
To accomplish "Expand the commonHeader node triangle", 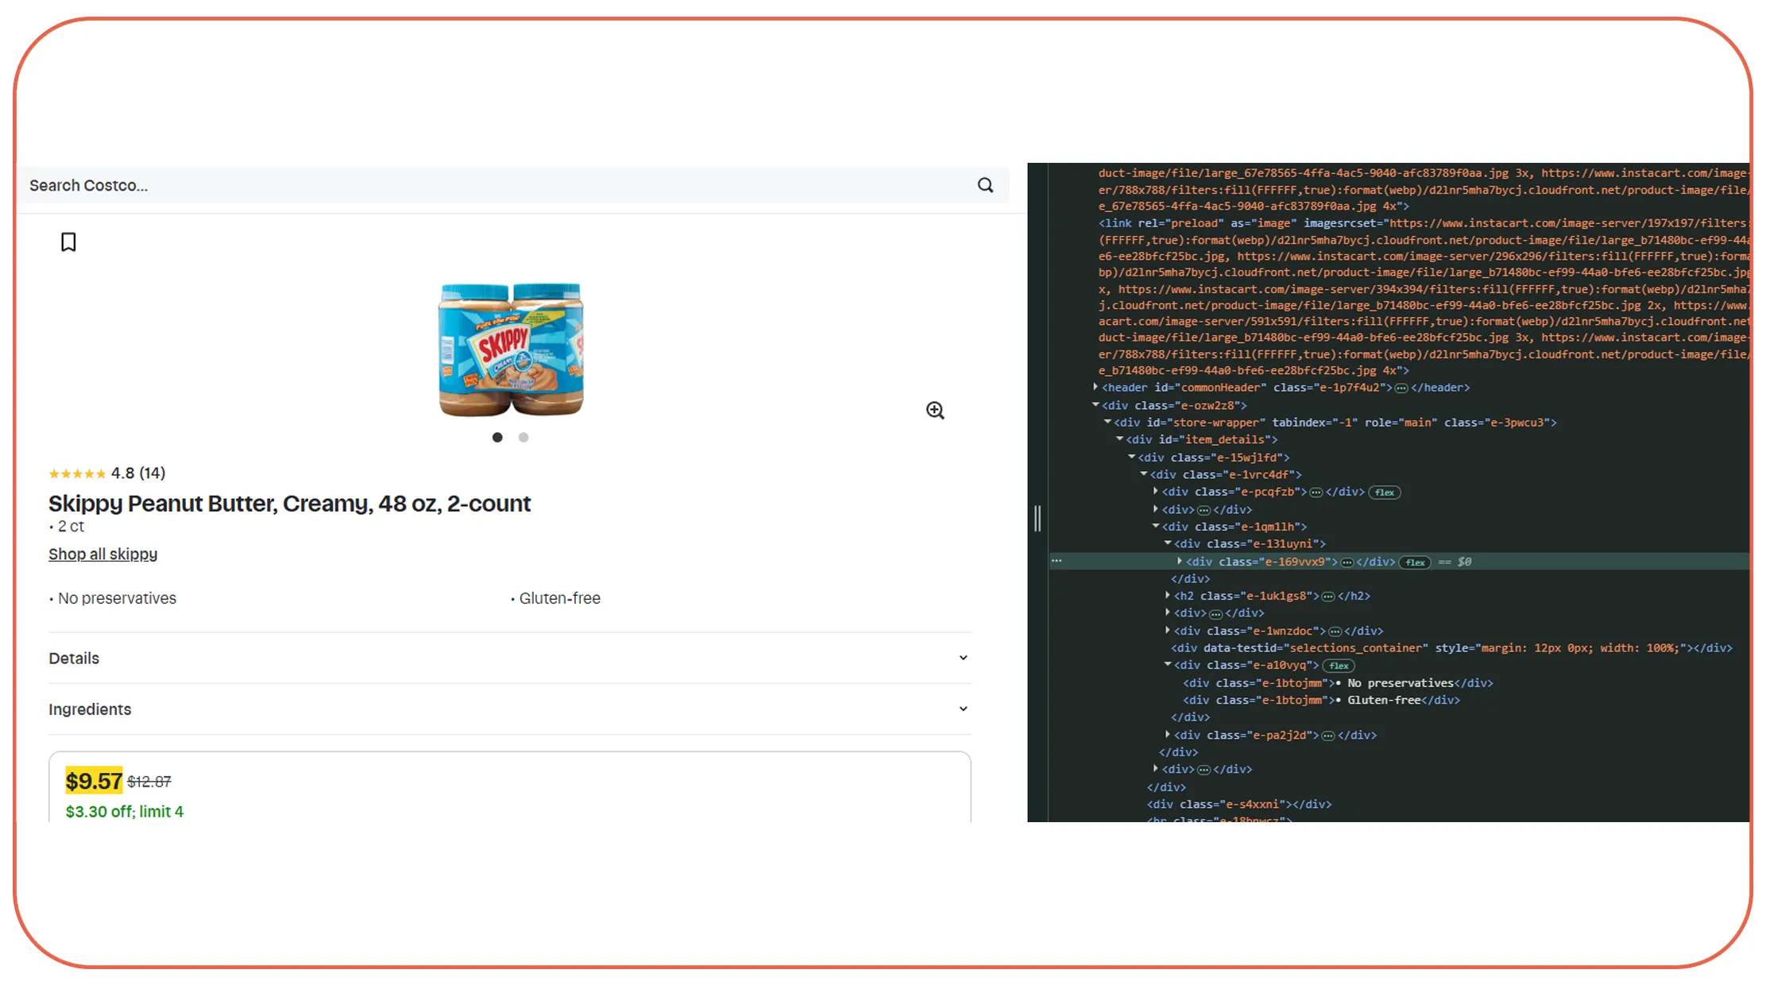I will (1096, 387).
